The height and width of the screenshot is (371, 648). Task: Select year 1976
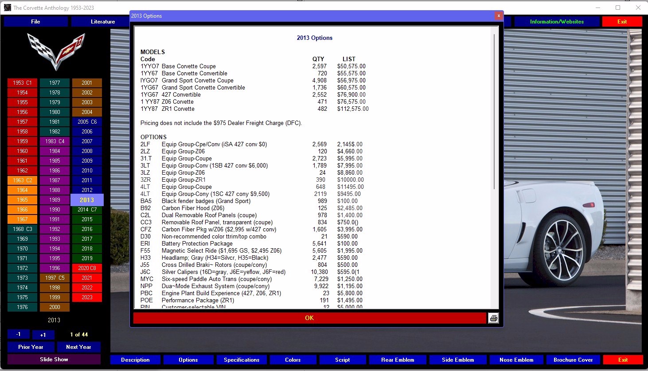(22, 307)
